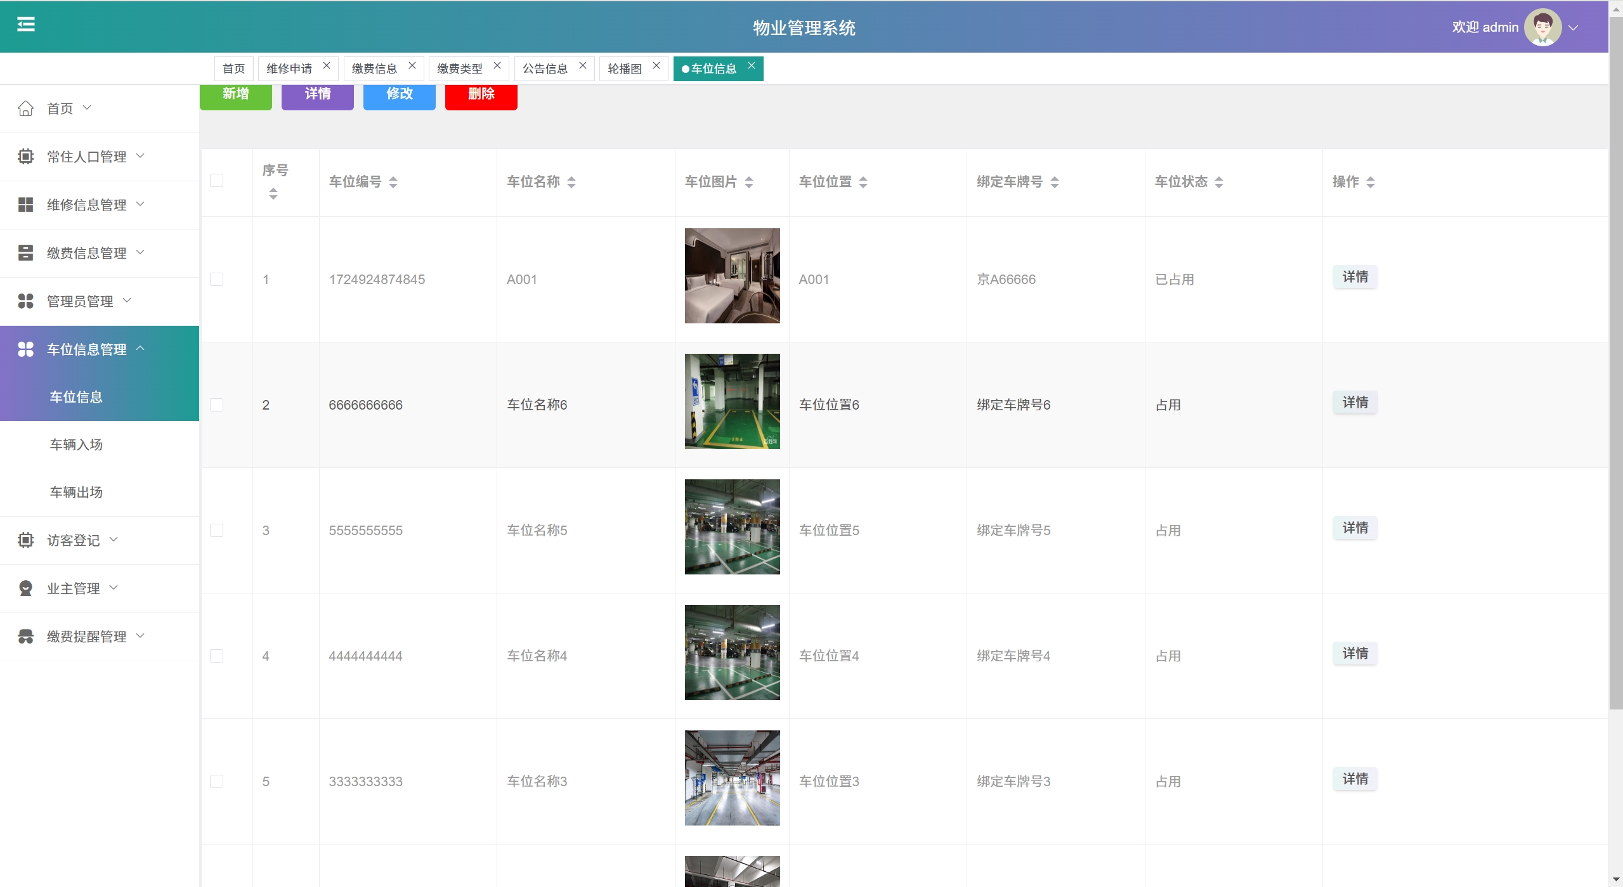Open admin user dropdown arrow
The width and height of the screenshot is (1623, 887).
point(1574,28)
